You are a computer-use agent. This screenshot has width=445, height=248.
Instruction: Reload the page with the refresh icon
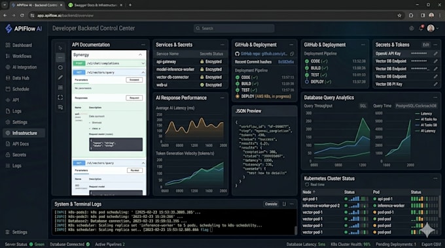pyautogui.click(x=22, y=15)
